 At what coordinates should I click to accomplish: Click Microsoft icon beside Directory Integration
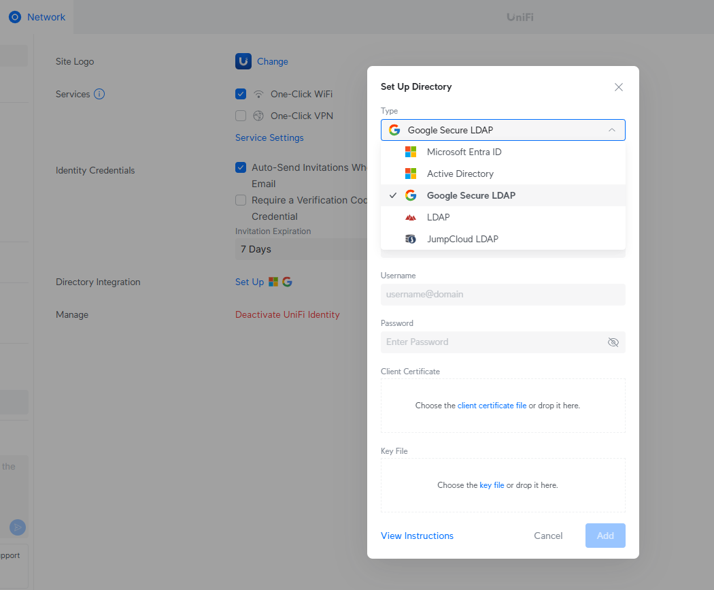click(273, 282)
